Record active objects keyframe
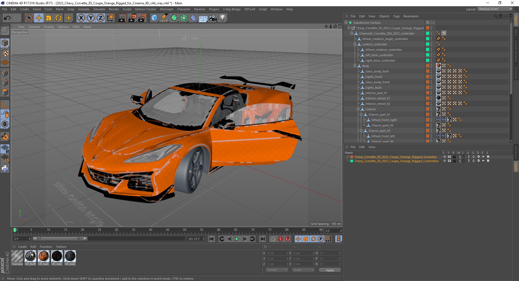This screenshot has width=519, height=281. (272, 239)
